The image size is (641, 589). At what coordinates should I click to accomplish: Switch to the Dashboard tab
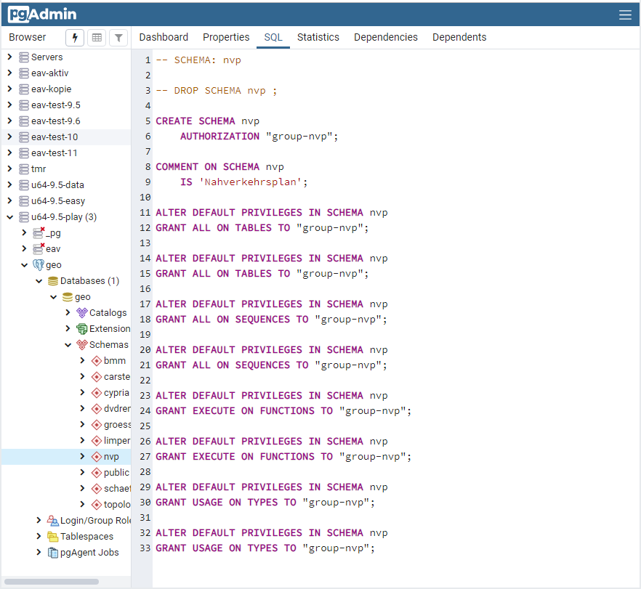[x=164, y=37]
